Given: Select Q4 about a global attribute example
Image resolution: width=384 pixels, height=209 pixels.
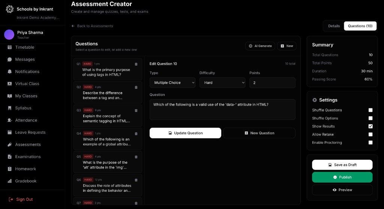Looking at the screenshot, I should (108, 139).
